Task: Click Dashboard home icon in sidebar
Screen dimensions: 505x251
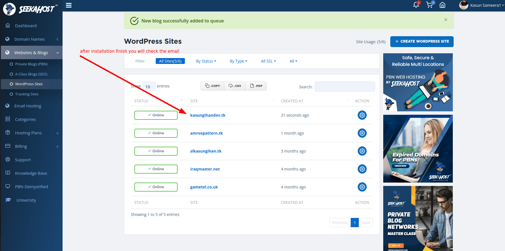Action: click(x=8, y=25)
